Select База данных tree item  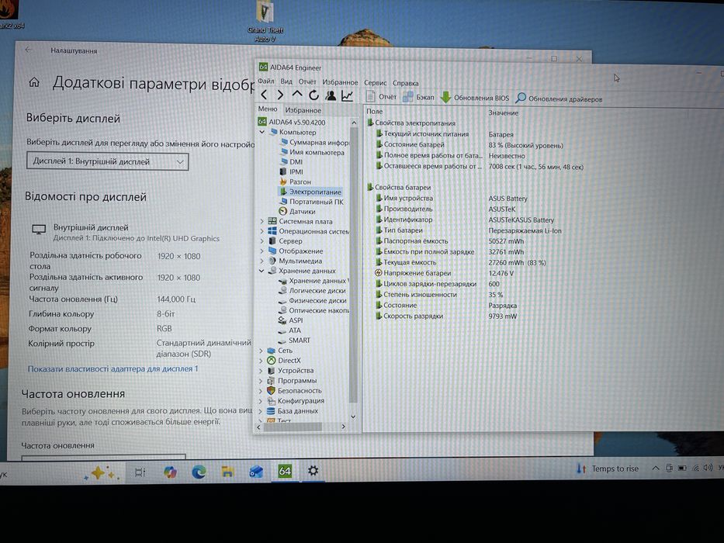(293, 411)
